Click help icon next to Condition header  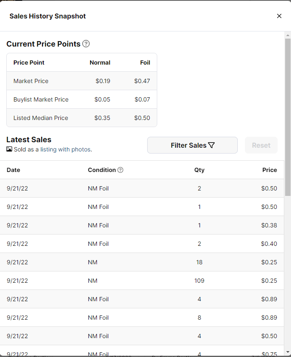pyautogui.click(x=120, y=170)
